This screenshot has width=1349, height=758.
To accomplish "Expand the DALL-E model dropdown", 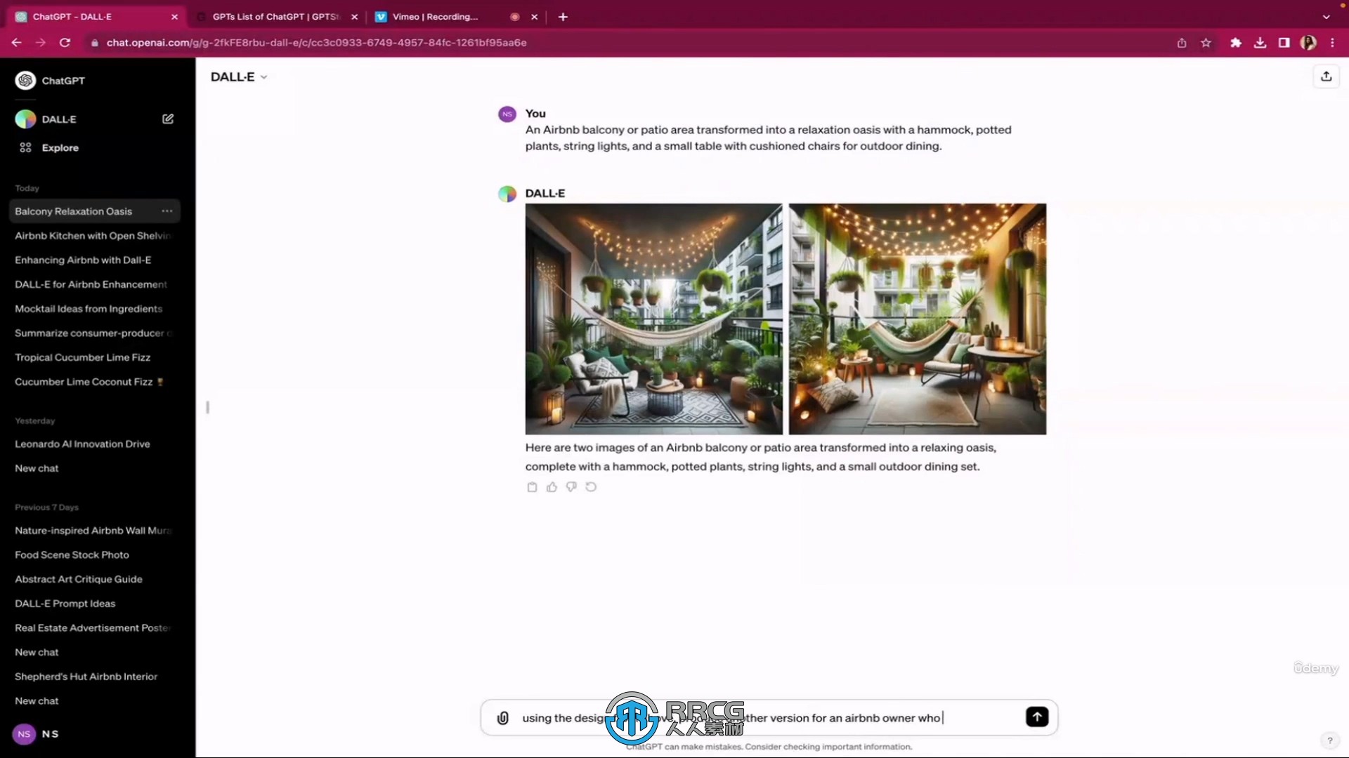I will point(264,77).
